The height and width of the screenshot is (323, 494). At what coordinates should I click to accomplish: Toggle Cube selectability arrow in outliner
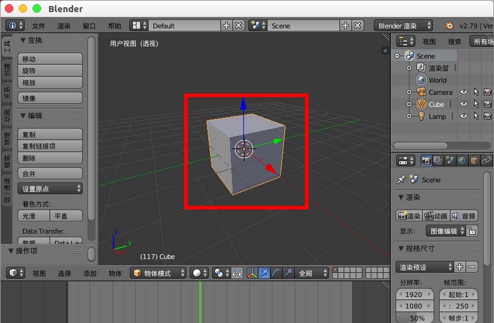click(x=476, y=104)
